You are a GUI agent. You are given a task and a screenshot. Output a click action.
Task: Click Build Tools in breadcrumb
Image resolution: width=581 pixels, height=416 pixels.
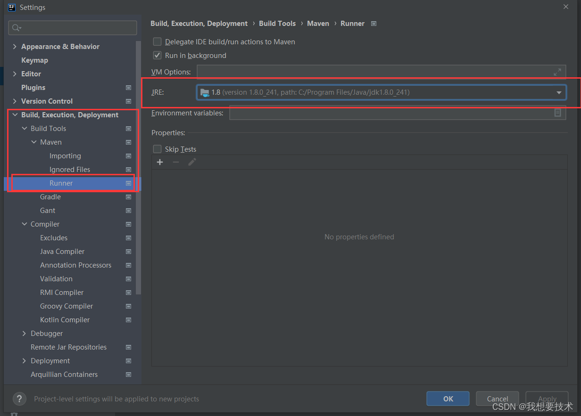coord(277,24)
